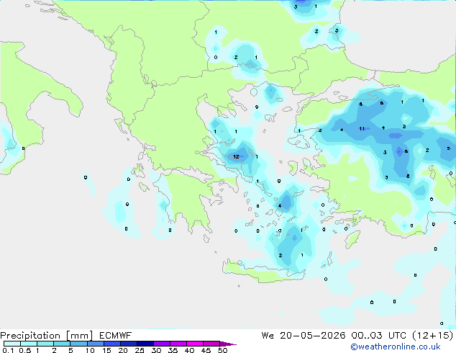Pick the dark blue swatch between 25 and 30
This screenshot has width=456, height=353.
pyautogui.click(x=145, y=344)
